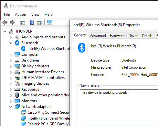
Task: Click the Bluetooth category icon
Action: pyautogui.click(x=17, y=43)
